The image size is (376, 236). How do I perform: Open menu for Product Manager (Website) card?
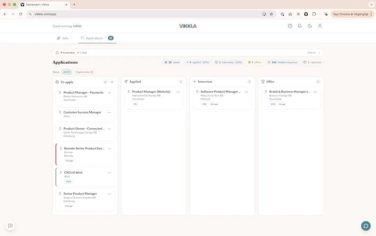178,92
